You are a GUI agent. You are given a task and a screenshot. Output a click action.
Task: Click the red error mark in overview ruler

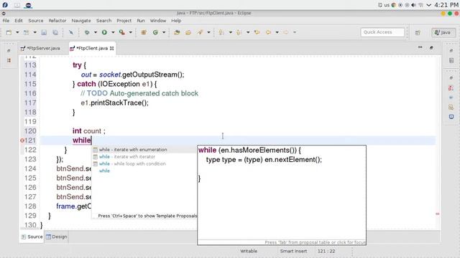point(438,214)
